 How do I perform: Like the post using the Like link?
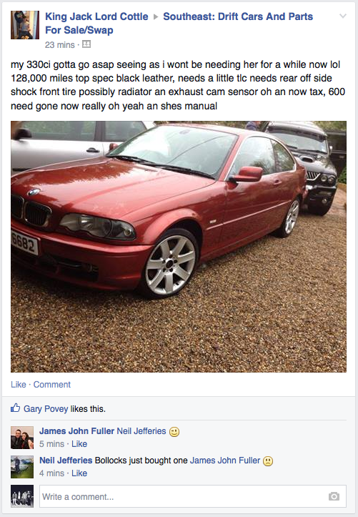coord(18,385)
